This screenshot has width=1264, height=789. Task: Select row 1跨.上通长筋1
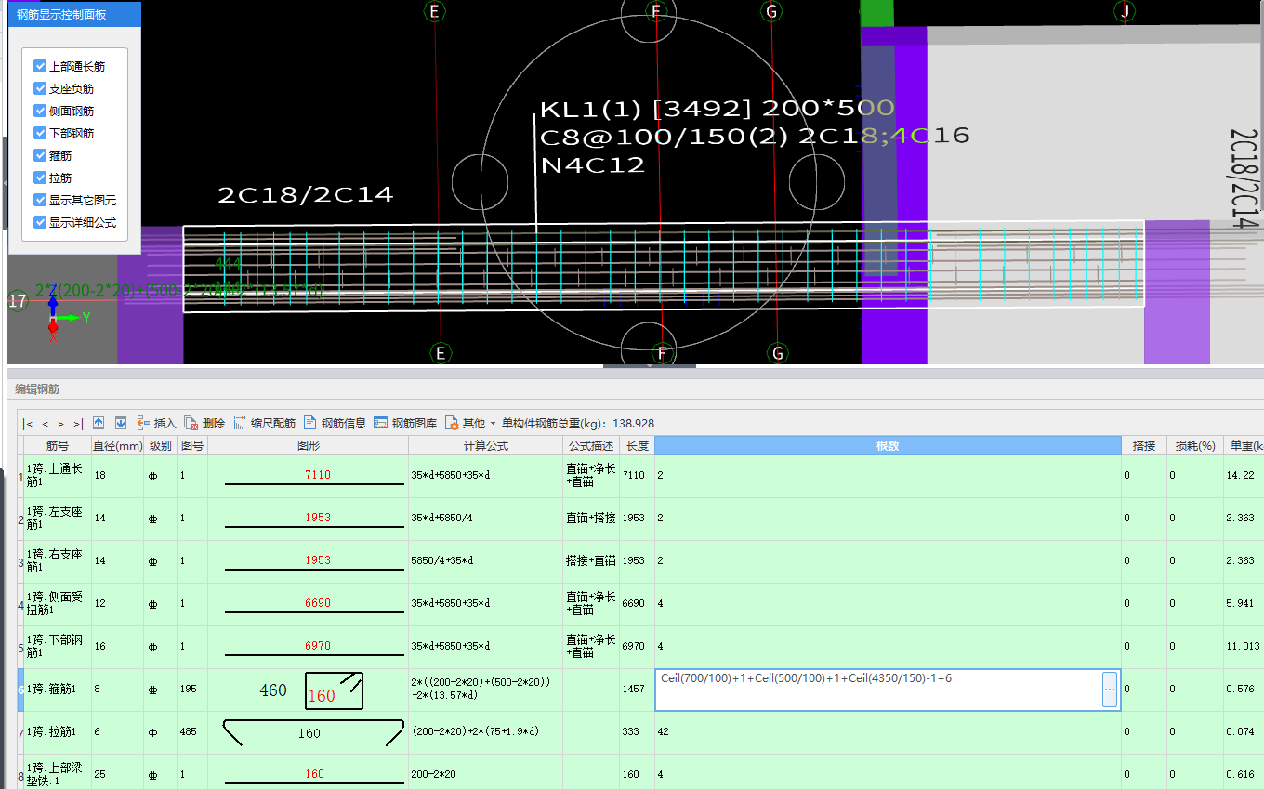(57, 476)
